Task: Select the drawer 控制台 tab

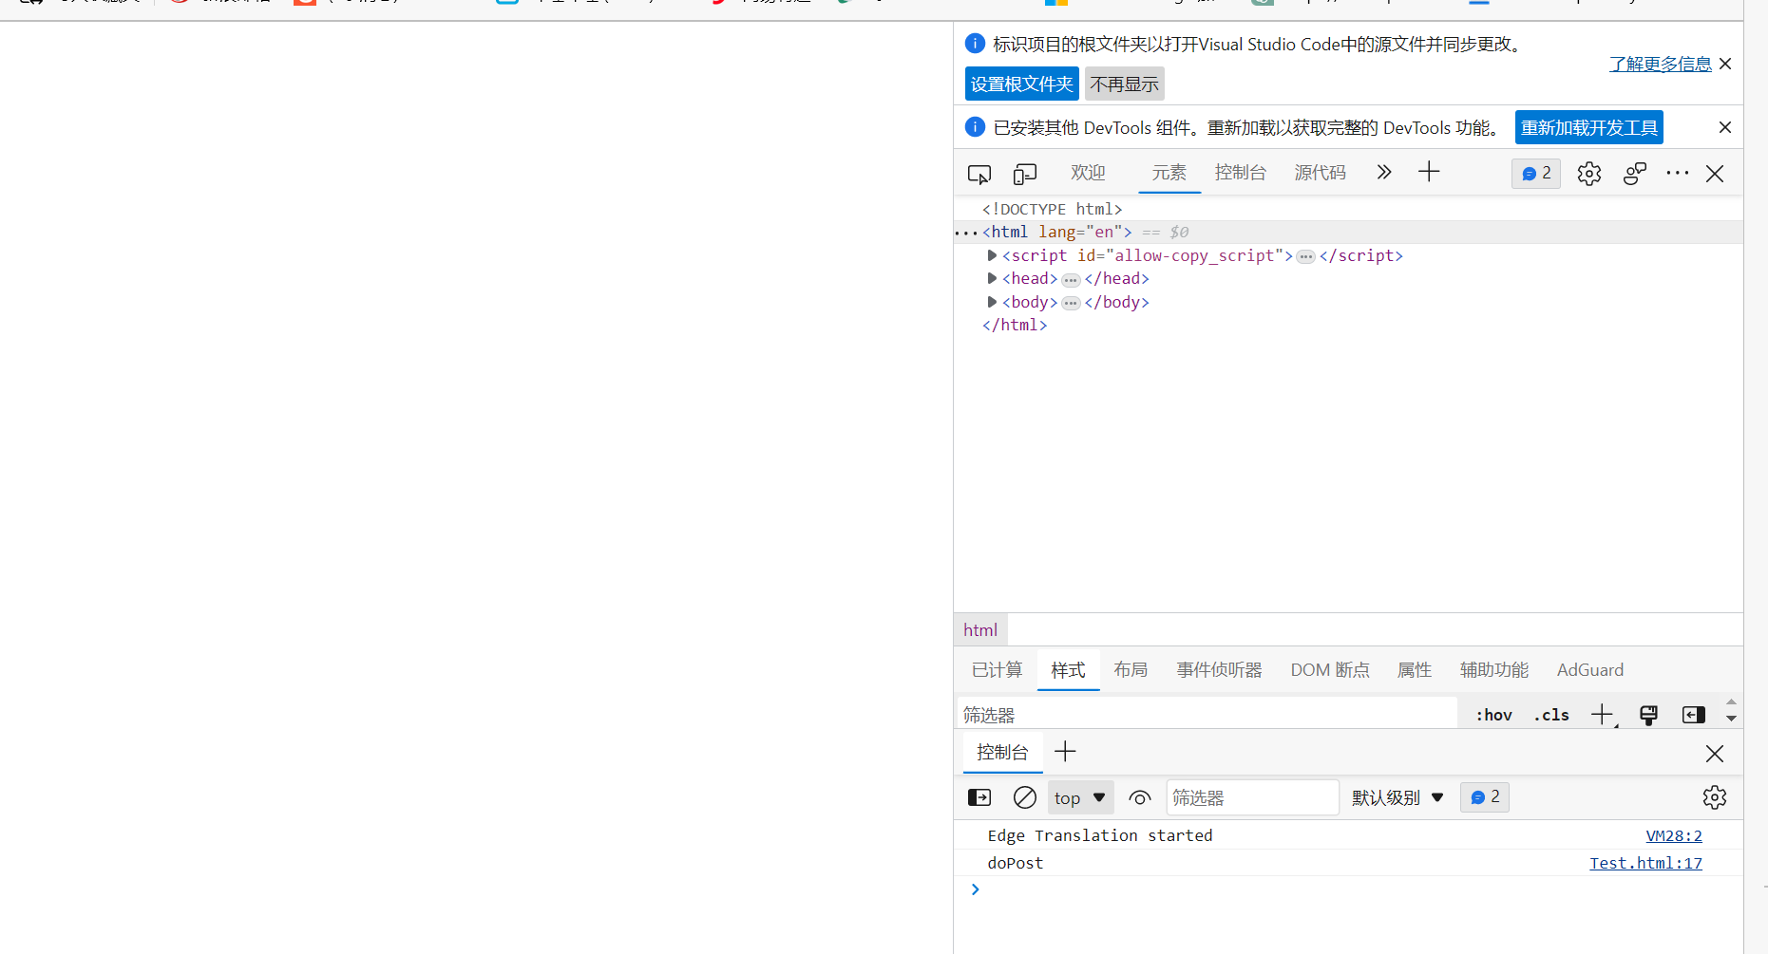Action: pos(1002,752)
